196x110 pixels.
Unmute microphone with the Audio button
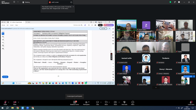tap(5, 103)
